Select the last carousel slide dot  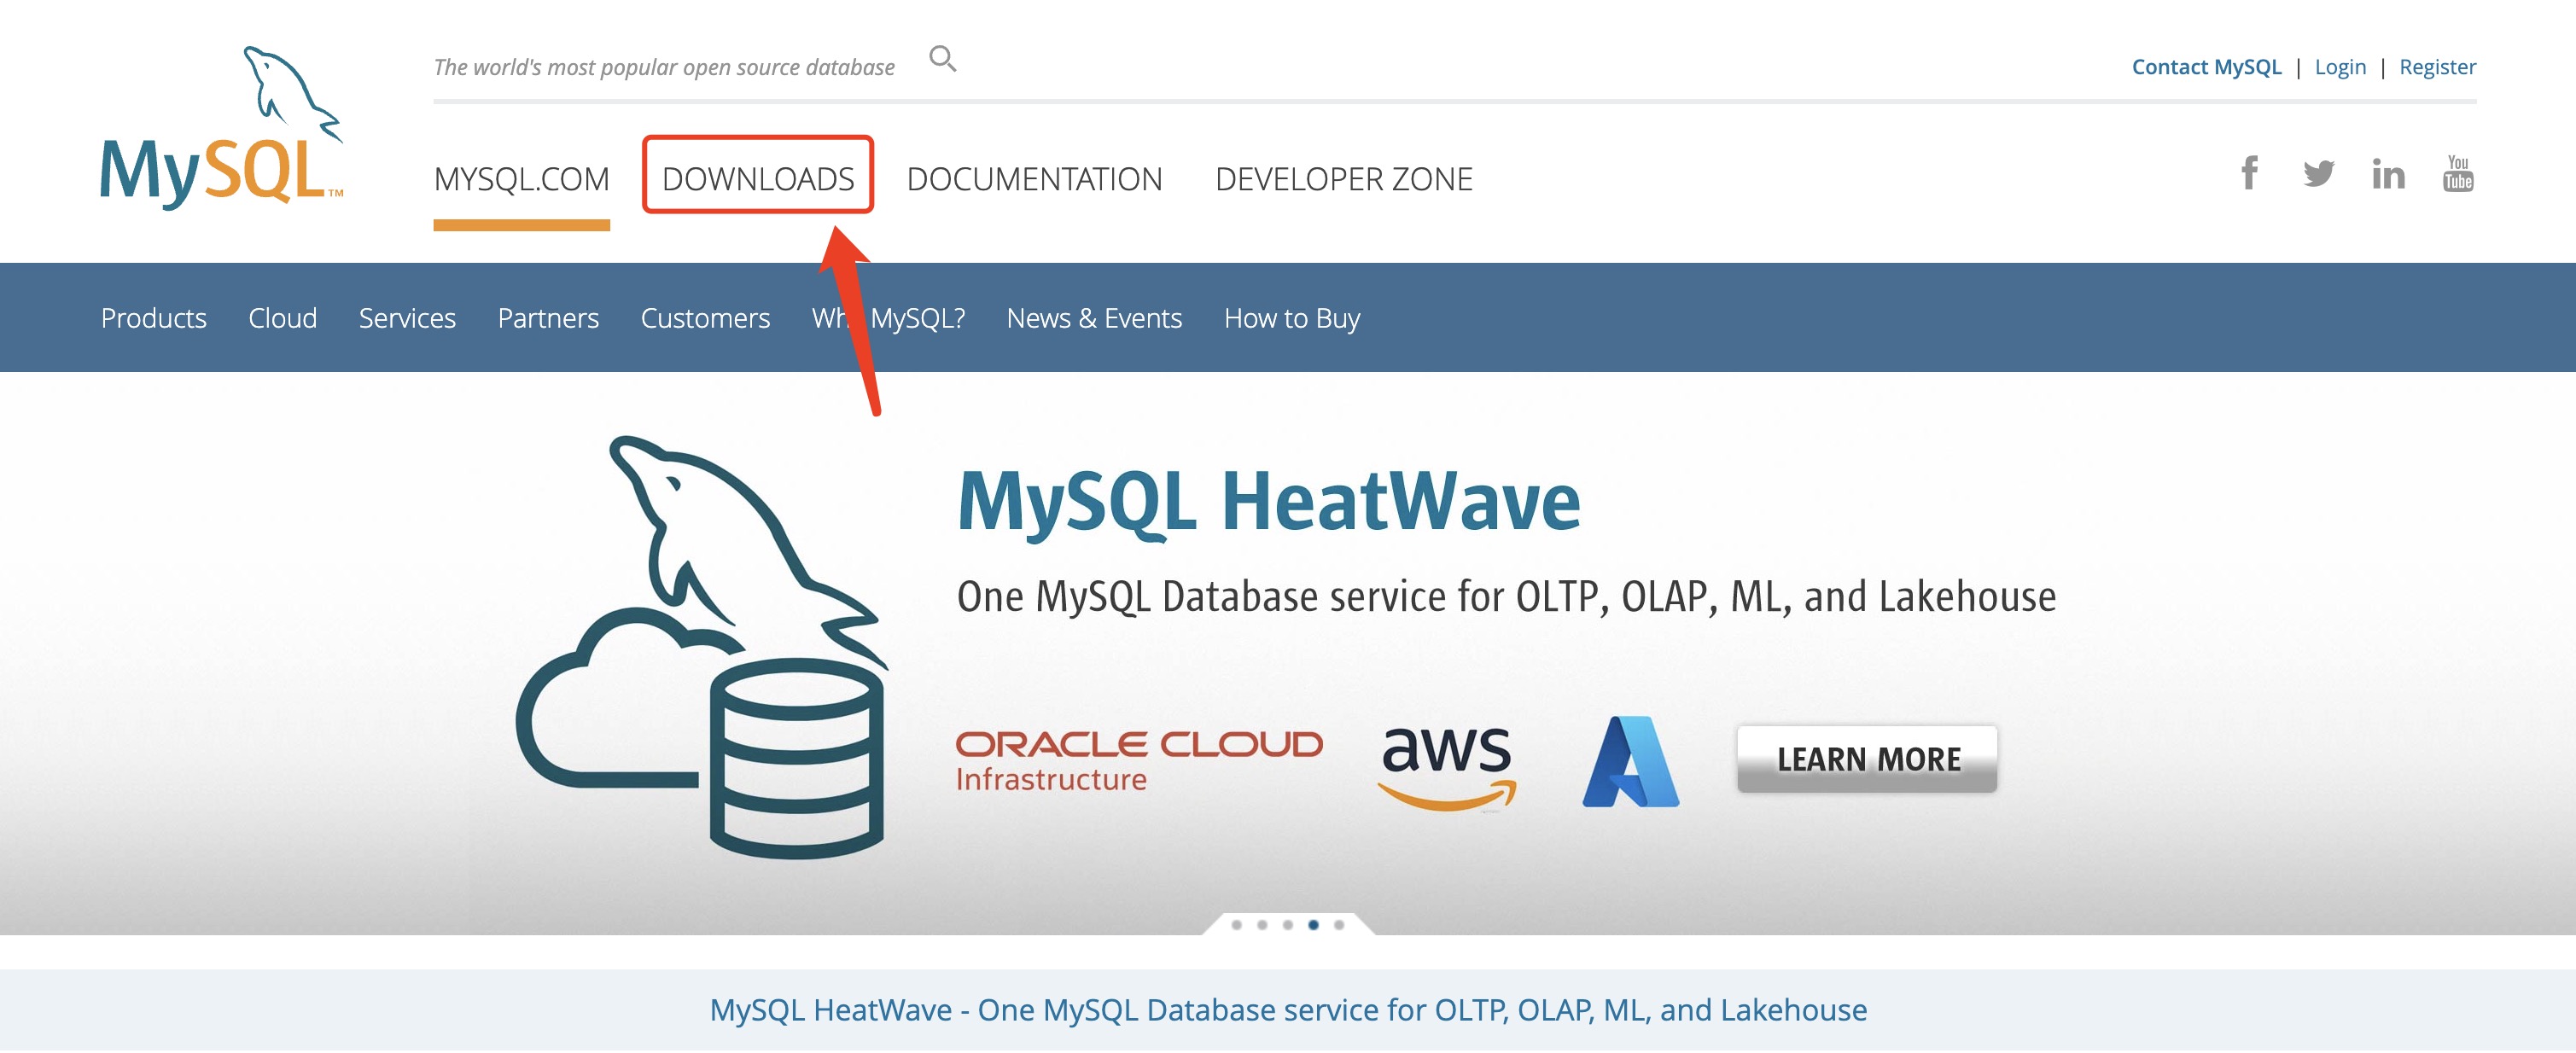coord(1339,925)
